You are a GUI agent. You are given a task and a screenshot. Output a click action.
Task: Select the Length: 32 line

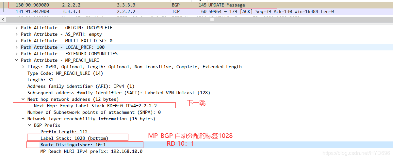[x=41, y=80]
